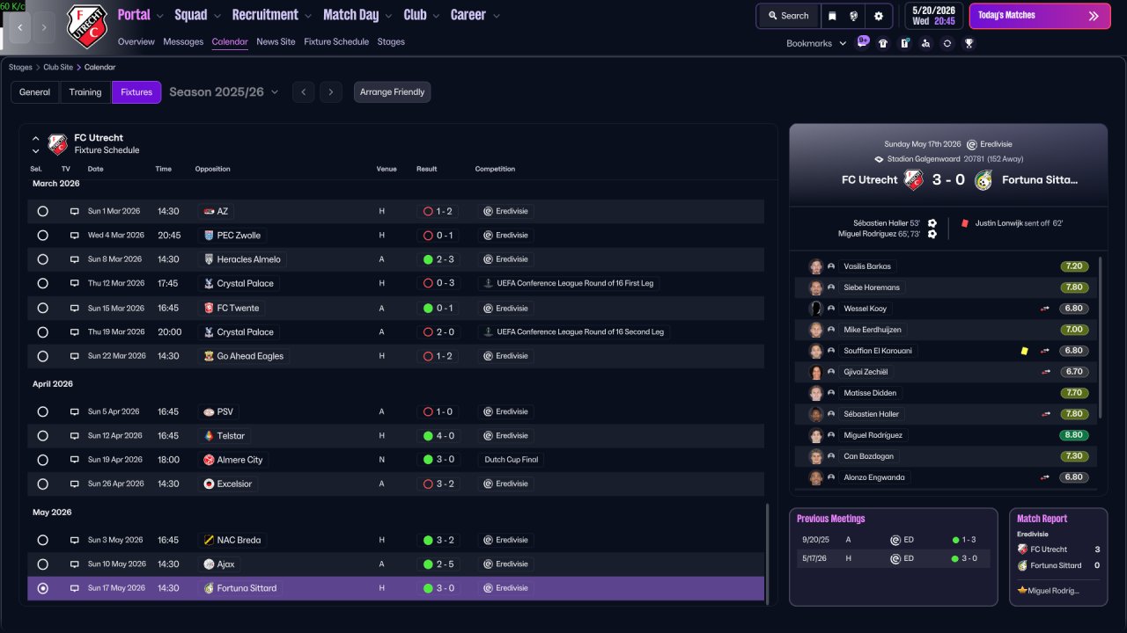
Task: Click the fixture list vertical scrollbar
Action: click(768, 554)
